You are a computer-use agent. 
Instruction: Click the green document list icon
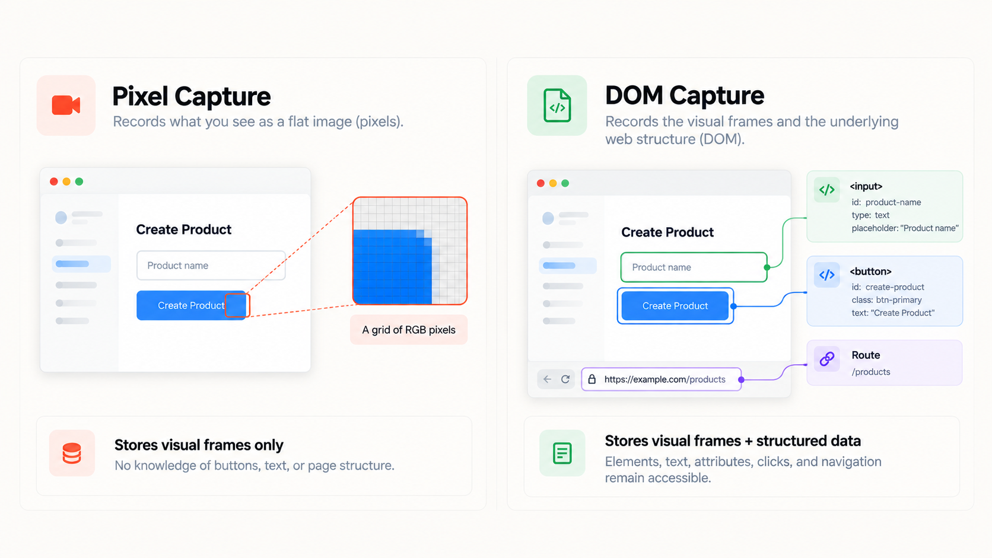tap(562, 453)
